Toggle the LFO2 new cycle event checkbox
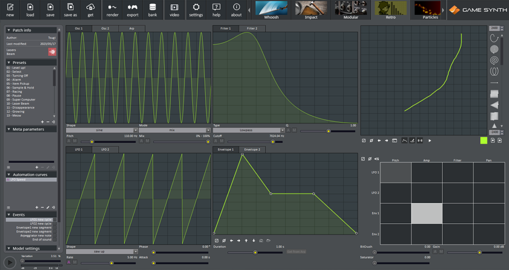The width and height of the screenshot is (509, 270). [x=55, y=224]
